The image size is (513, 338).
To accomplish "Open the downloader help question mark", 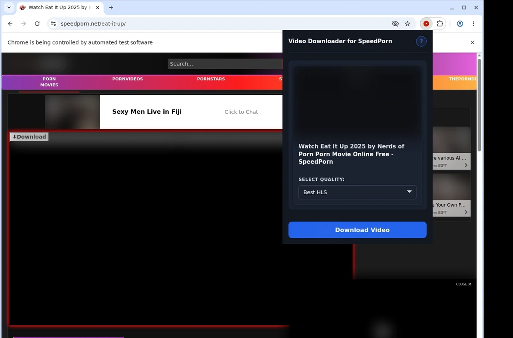I will pos(421,41).
